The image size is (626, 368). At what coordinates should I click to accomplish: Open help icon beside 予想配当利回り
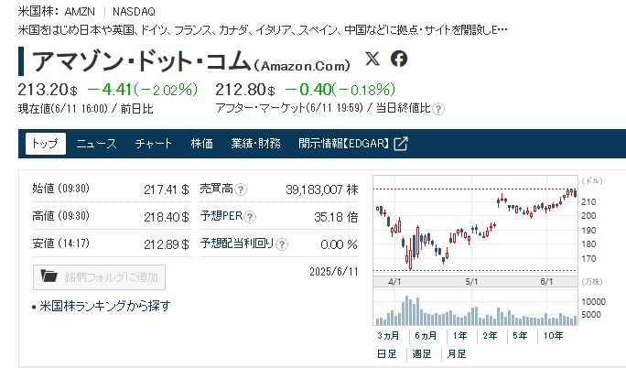tap(282, 244)
